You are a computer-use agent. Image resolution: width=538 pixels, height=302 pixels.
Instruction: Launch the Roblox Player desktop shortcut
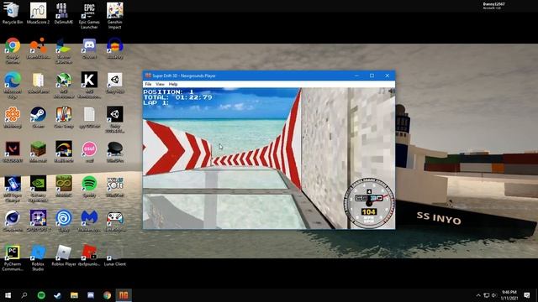[x=64, y=255]
